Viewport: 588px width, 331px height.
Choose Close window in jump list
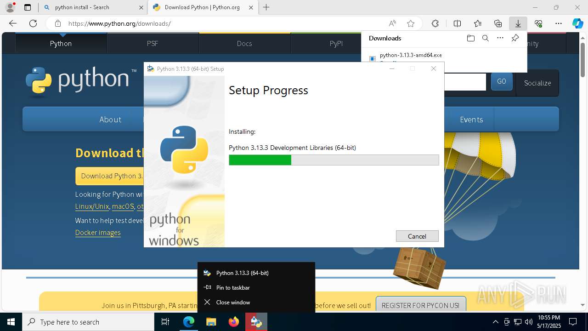coord(256,302)
